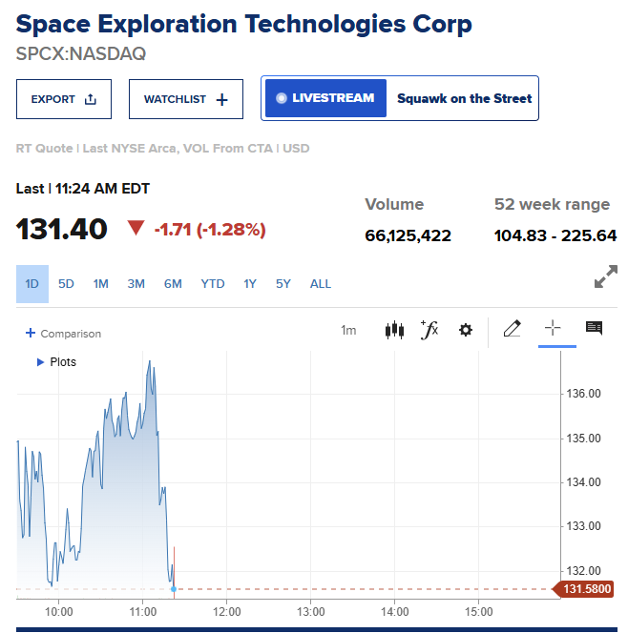Viewport: 628px width, 633px height.
Task: Toggle the crosshair tool
Action: (553, 327)
